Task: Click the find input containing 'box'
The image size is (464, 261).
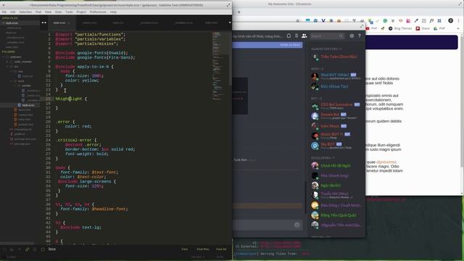Action: pyautogui.click(x=112, y=249)
